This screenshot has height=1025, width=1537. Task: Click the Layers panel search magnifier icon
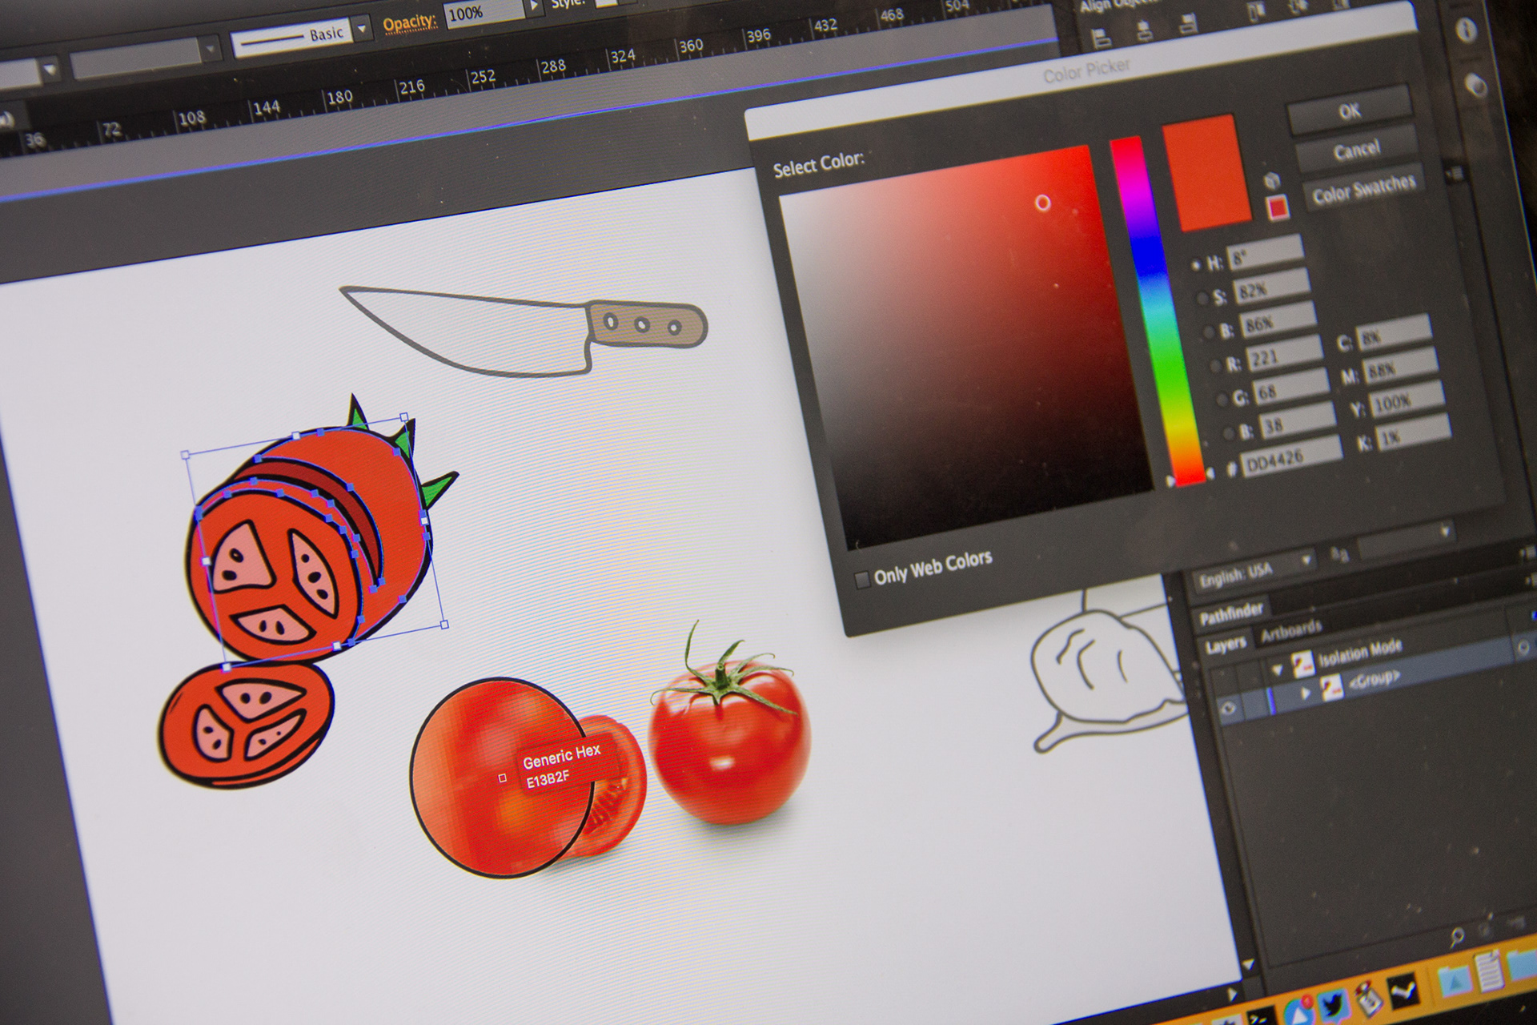(x=1457, y=936)
